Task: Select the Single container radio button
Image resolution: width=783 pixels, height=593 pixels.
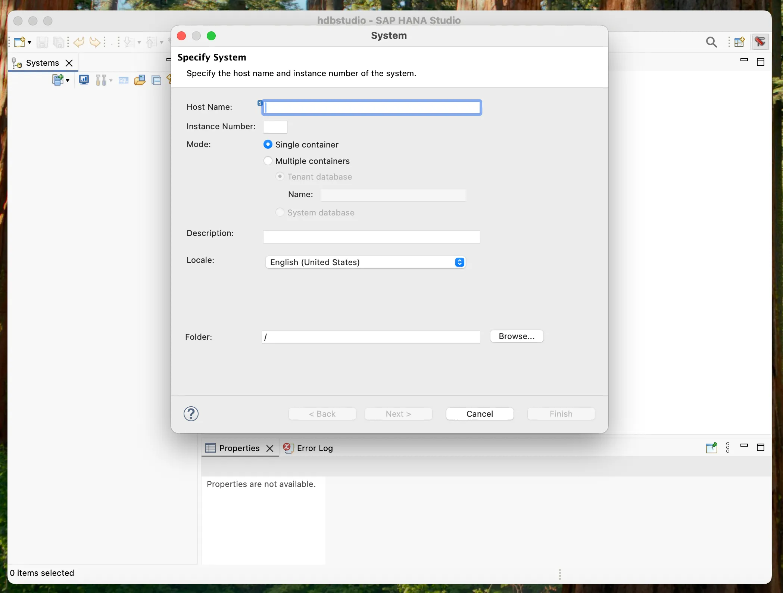Action: tap(268, 144)
